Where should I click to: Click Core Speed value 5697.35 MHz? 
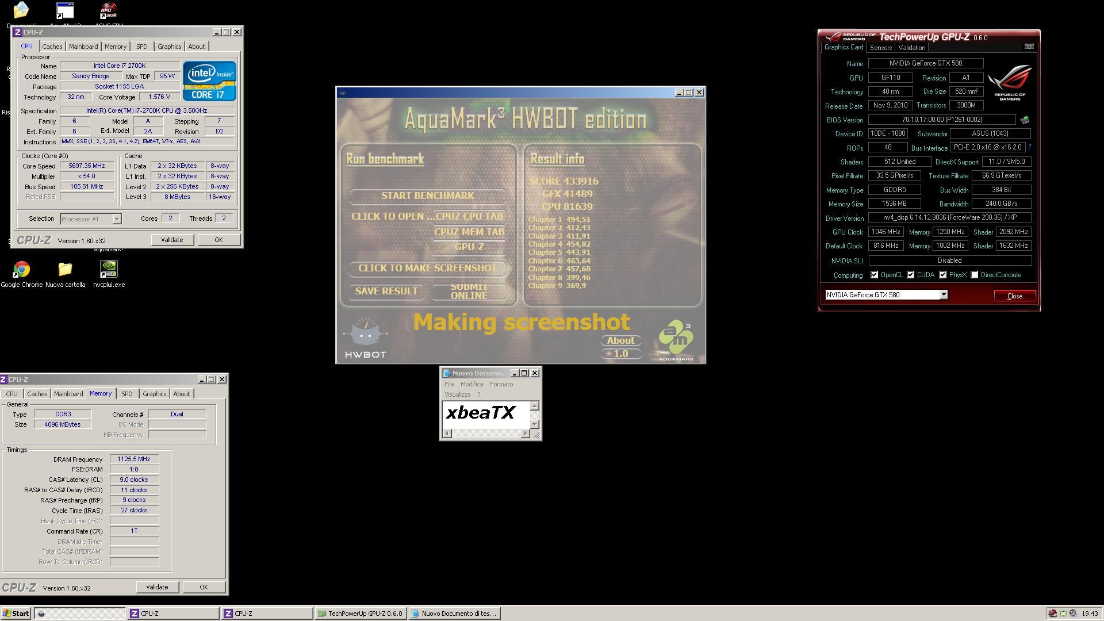pos(87,166)
